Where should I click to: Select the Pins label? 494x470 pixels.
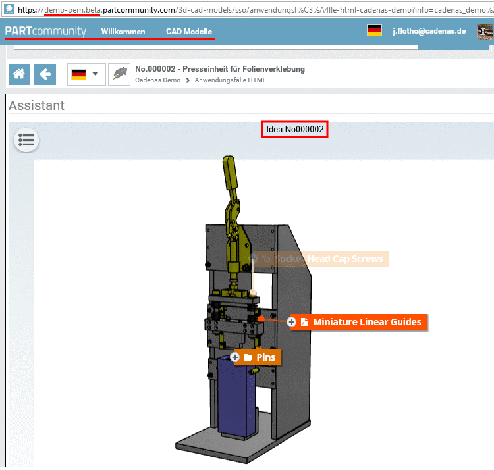click(266, 357)
